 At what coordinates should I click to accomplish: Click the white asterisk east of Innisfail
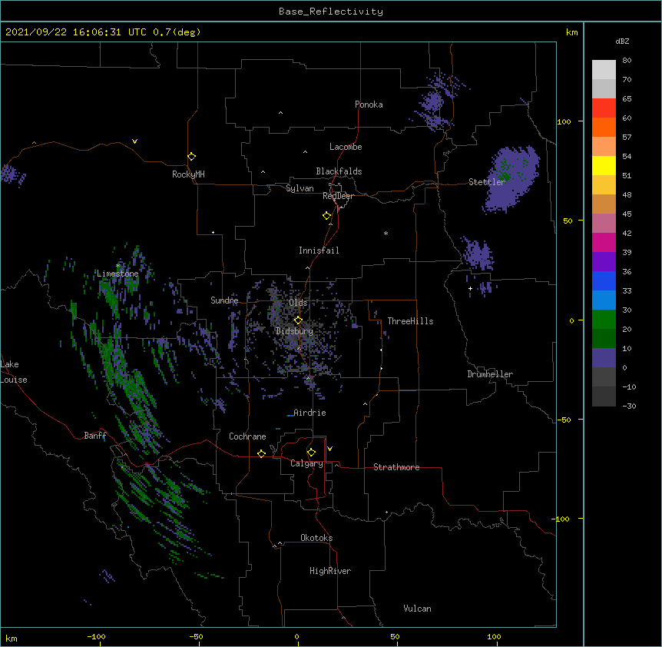click(x=386, y=233)
